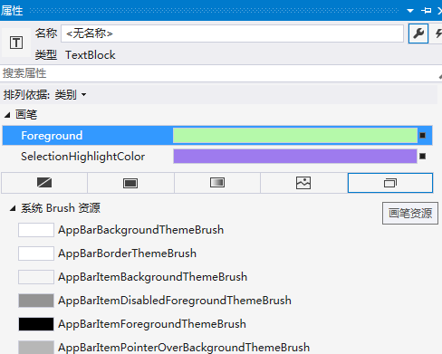Click the Foreground green color swatch
The image size is (442, 354).
pos(295,135)
